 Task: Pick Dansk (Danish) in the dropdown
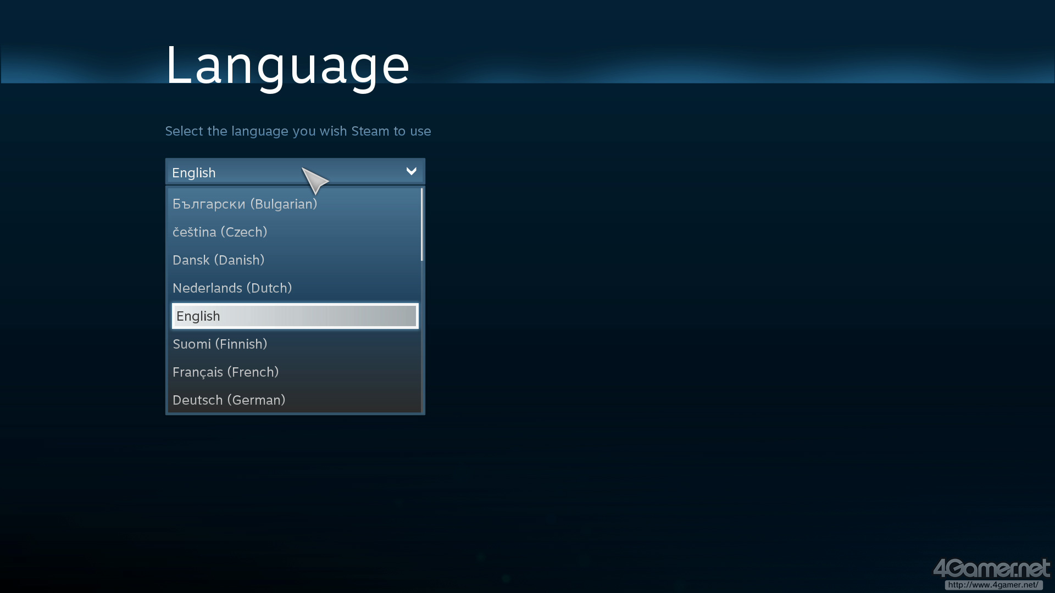click(218, 260)
